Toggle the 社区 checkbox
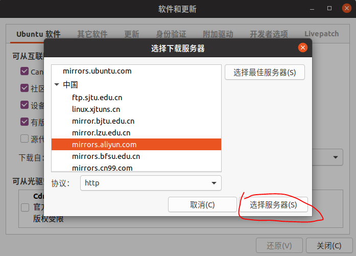Image resolution: width=356 pixels, height=256 pixels. coord(25,88)
